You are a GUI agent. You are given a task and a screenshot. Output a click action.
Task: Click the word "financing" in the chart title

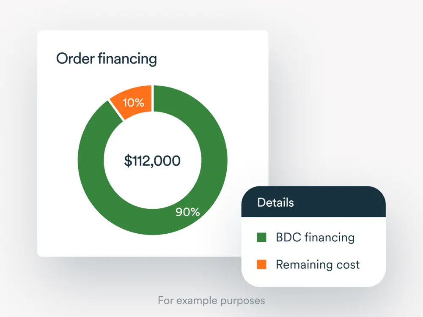(x=127, y=59)
